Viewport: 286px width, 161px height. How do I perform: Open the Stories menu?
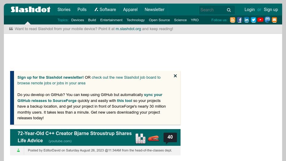[64, 10]
